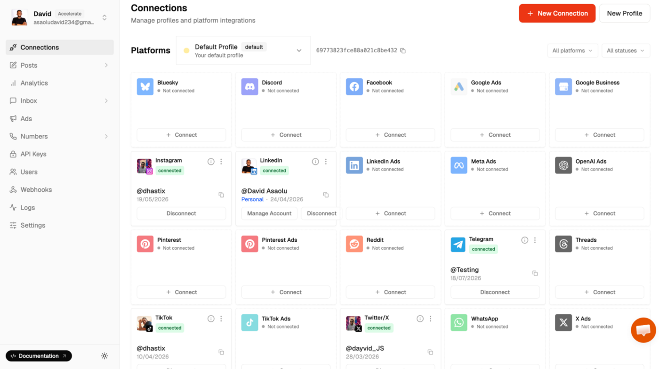
Task: Click the Threads platform icon
Action: click(x=563, y=244)
